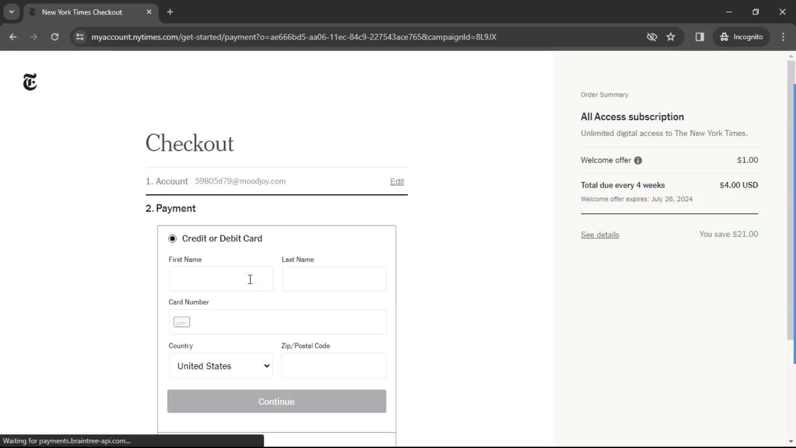Click the 'You save $21.00' text
796x448 pixels.
click(x=728, y=234)
